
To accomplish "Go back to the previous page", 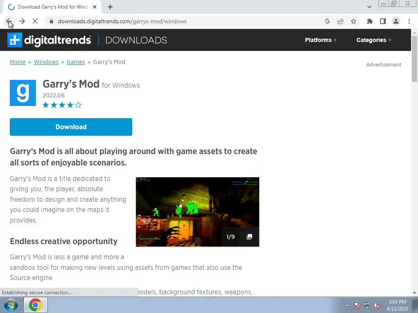I will tap(9, 21).
